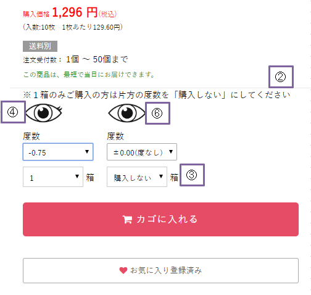Add item to cart with カゴに入れる

click(x=160, y=219)
